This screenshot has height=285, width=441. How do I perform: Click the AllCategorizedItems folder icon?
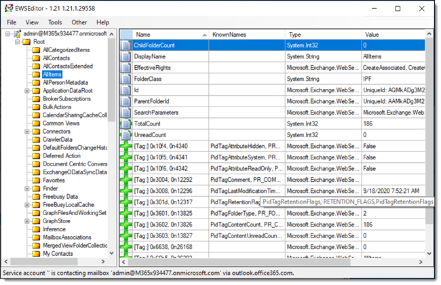pyautogui.click(x=36, y=50)
